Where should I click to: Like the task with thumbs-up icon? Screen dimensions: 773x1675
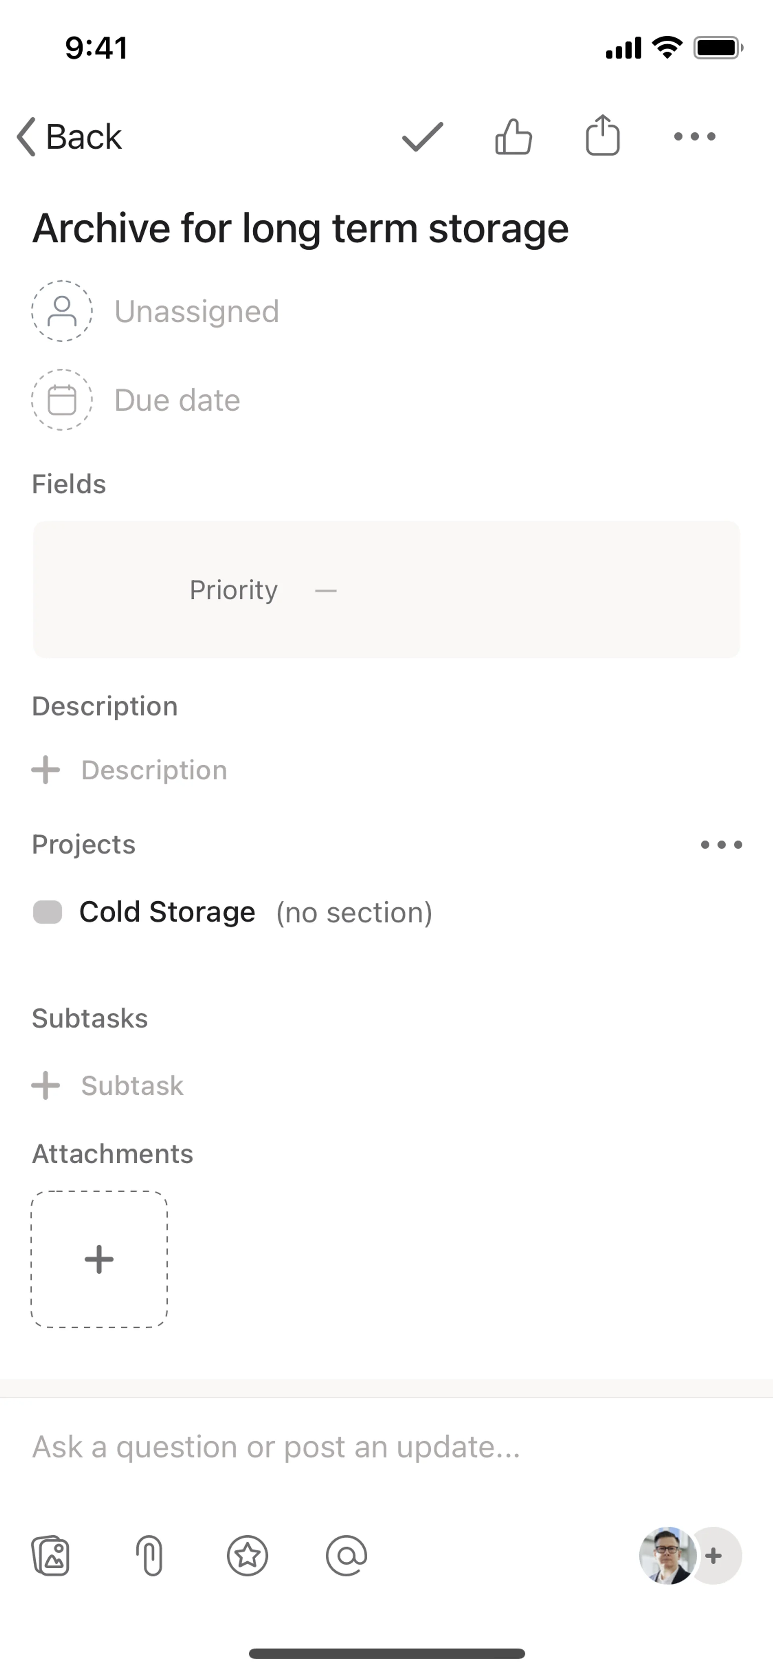pyautogui.click(x=513, y=137)
